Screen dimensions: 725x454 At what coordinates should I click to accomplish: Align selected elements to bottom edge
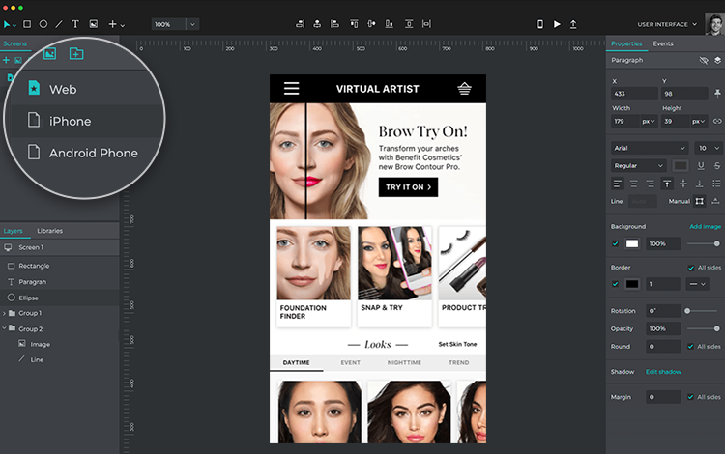390,24
